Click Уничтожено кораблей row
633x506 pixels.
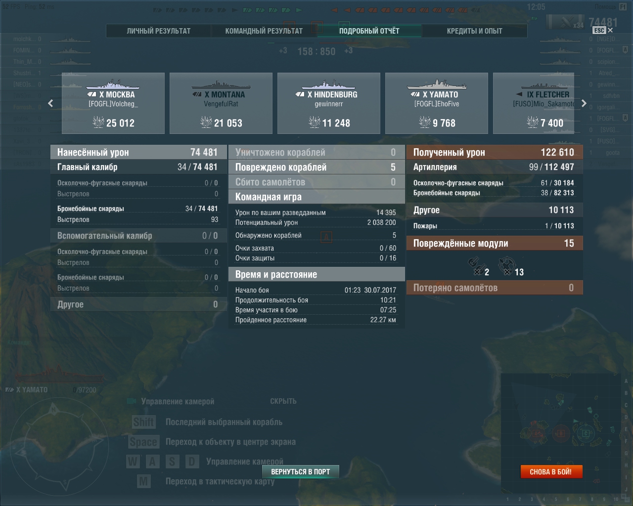coord(316,152)
